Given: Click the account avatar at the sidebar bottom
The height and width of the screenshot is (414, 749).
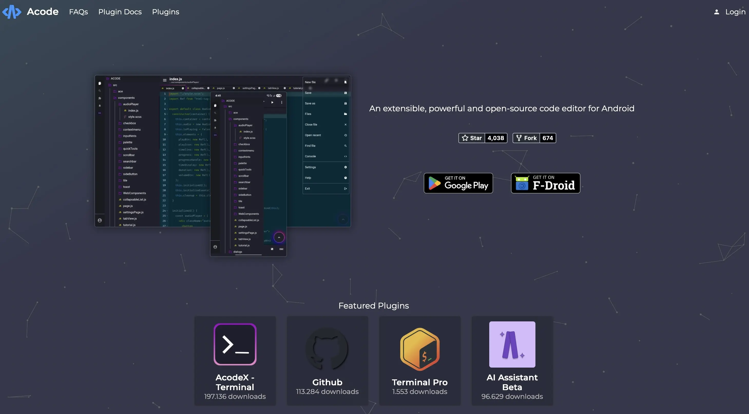Looking at the screenshot, I should click(100, 220).
